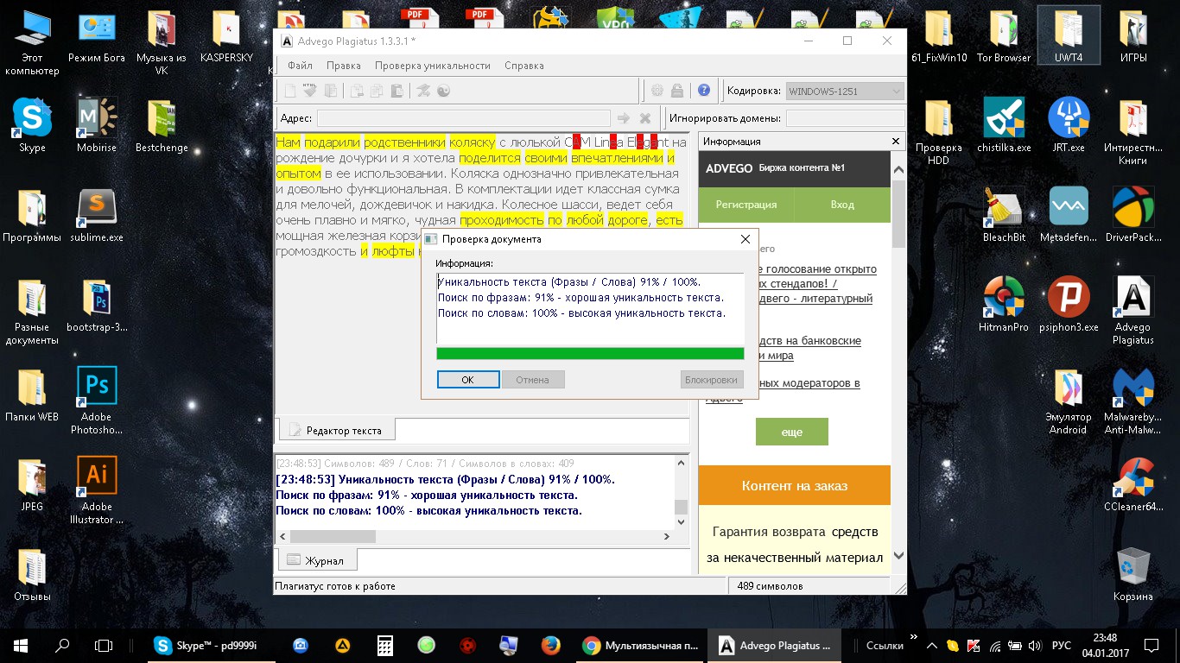Screen dimensions: 1180x663
Task: Open the Windows Start menu
Action: [x=21, y=645]
